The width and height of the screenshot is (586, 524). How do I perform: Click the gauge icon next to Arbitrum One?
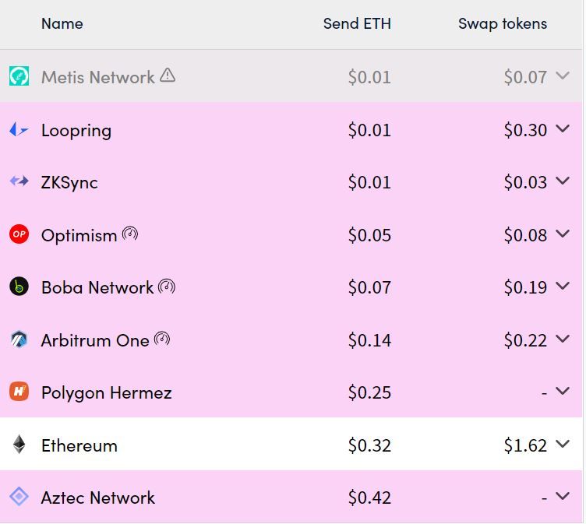(x=162, y=339)
